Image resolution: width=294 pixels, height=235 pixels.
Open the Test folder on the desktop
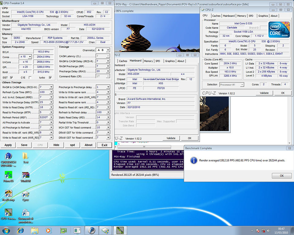coord(25,158)
